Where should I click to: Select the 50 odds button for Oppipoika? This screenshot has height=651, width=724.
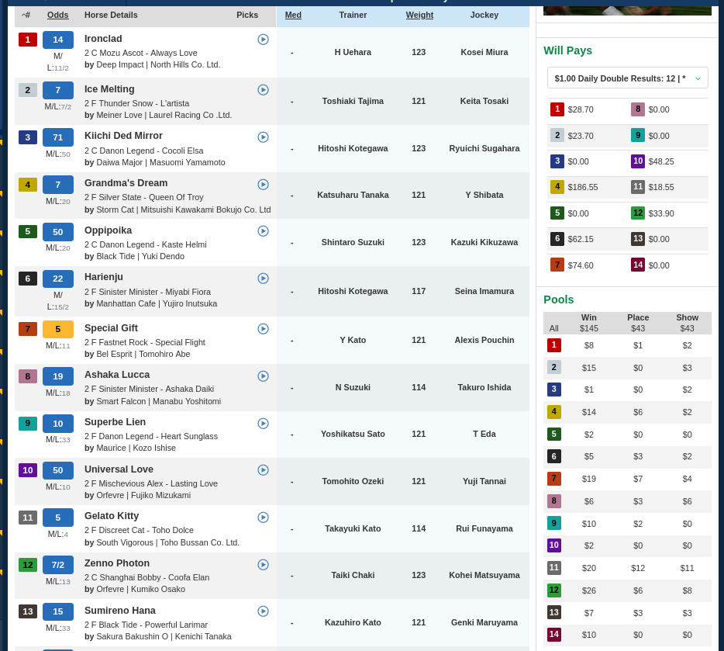(x=57, y=232)
